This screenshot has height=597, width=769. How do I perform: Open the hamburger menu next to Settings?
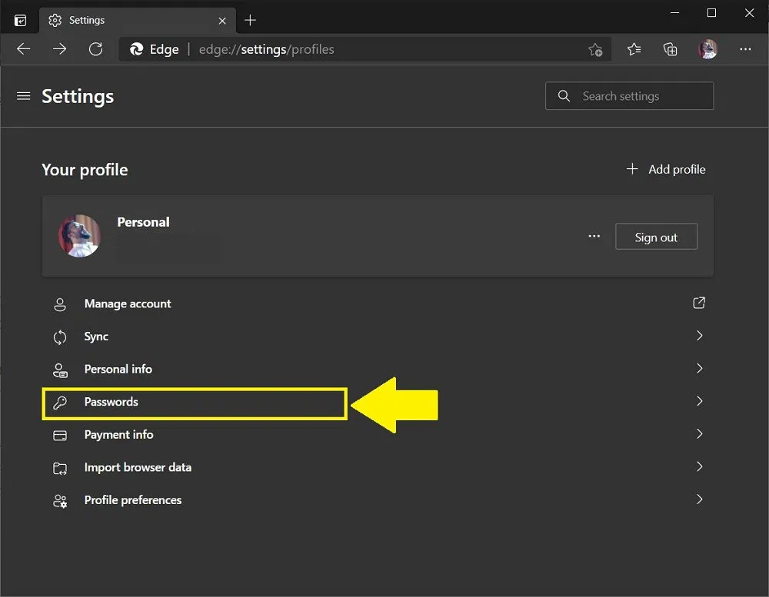23,96
